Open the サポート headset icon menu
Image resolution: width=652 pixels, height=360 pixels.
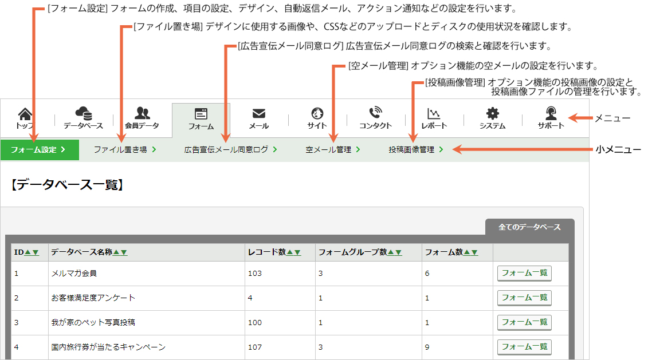click(551, 118)
